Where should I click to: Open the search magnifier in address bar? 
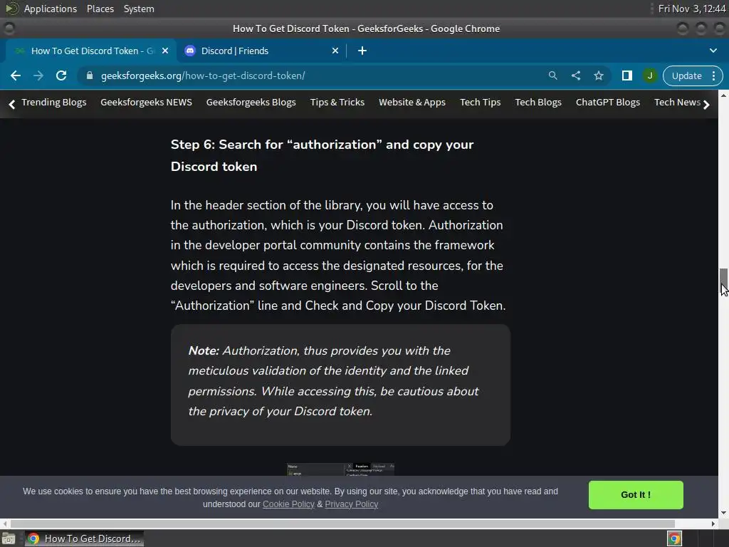[552, 75]
